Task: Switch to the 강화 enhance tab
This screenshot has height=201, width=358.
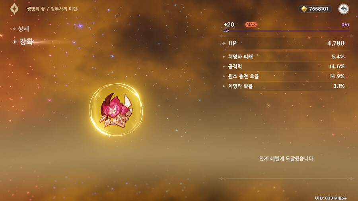Action: click(x=27, y=42)
